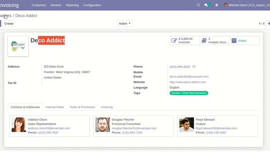Click Functional Consultant job title text

click(126, 124)
